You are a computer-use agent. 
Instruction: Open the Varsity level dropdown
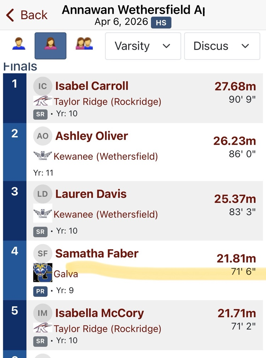pyautogui.click(x=143, y=46)
